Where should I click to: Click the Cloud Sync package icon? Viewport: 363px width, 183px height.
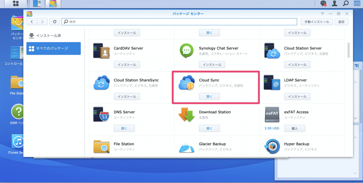point(186,83)
